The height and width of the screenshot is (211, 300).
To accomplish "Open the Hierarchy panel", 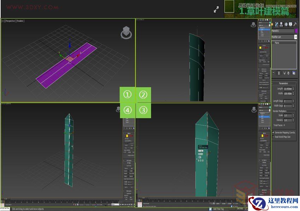I will click(x=281, y=24).
